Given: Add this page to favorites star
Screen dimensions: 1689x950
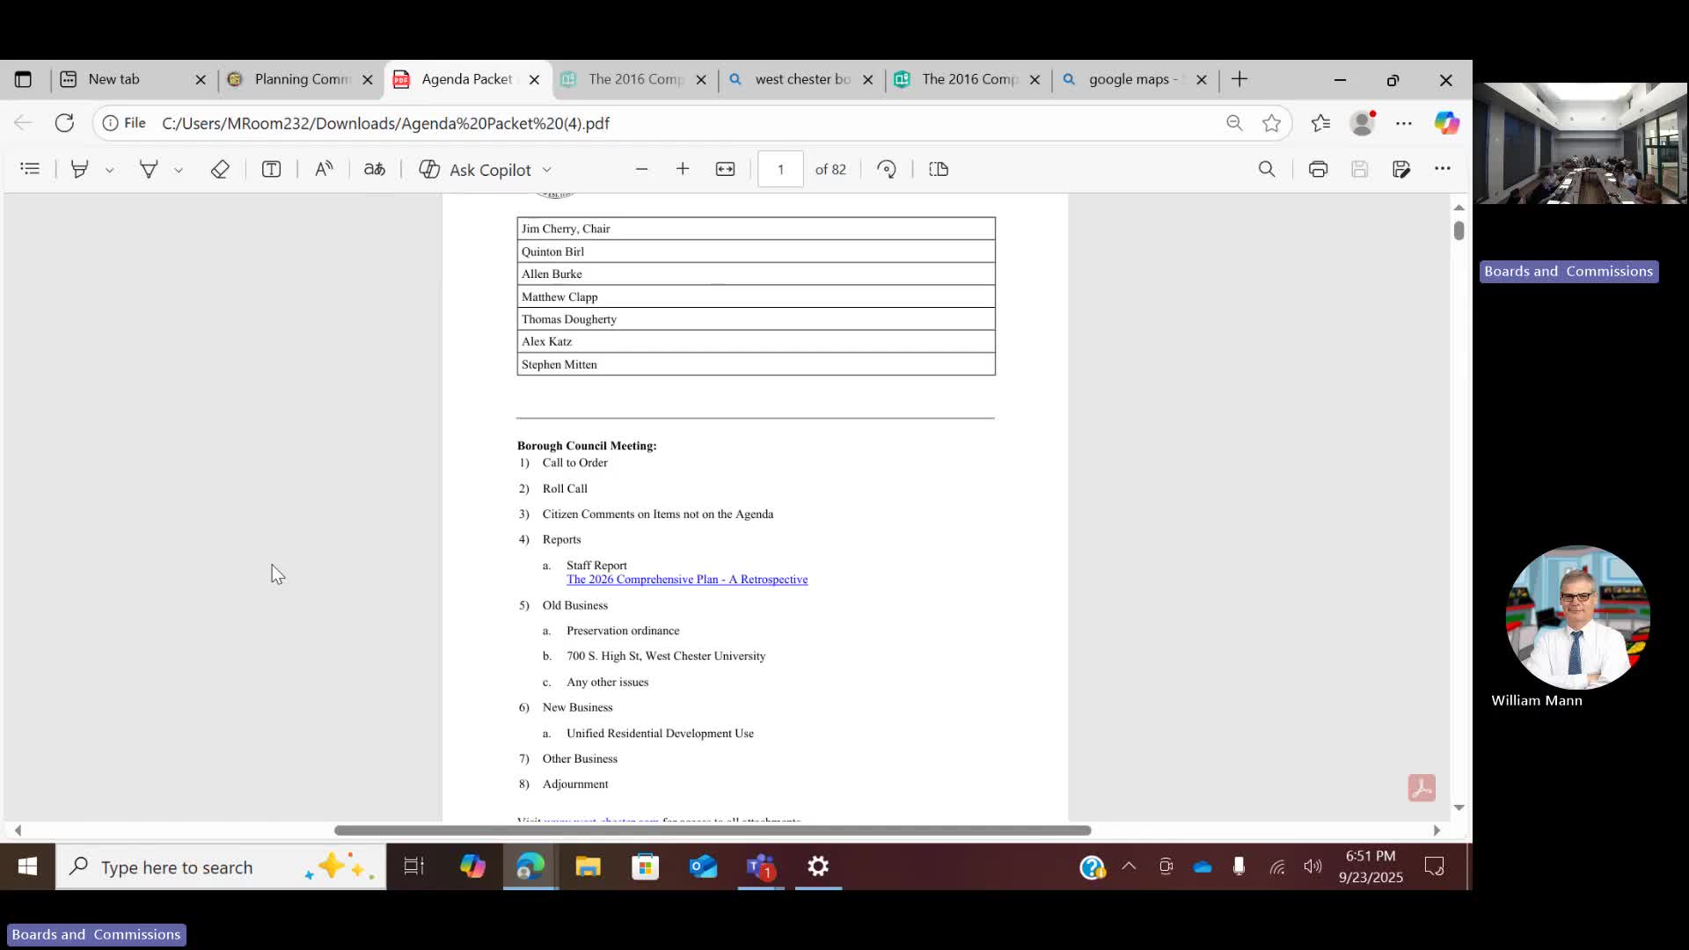Looking at the screenshot, I should [x=1271, y=123].
